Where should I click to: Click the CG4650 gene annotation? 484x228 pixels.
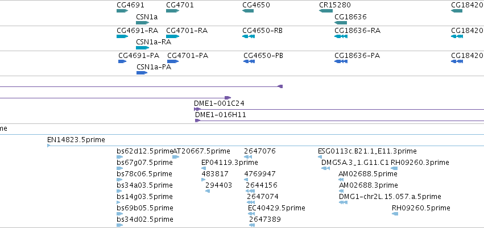248,11
